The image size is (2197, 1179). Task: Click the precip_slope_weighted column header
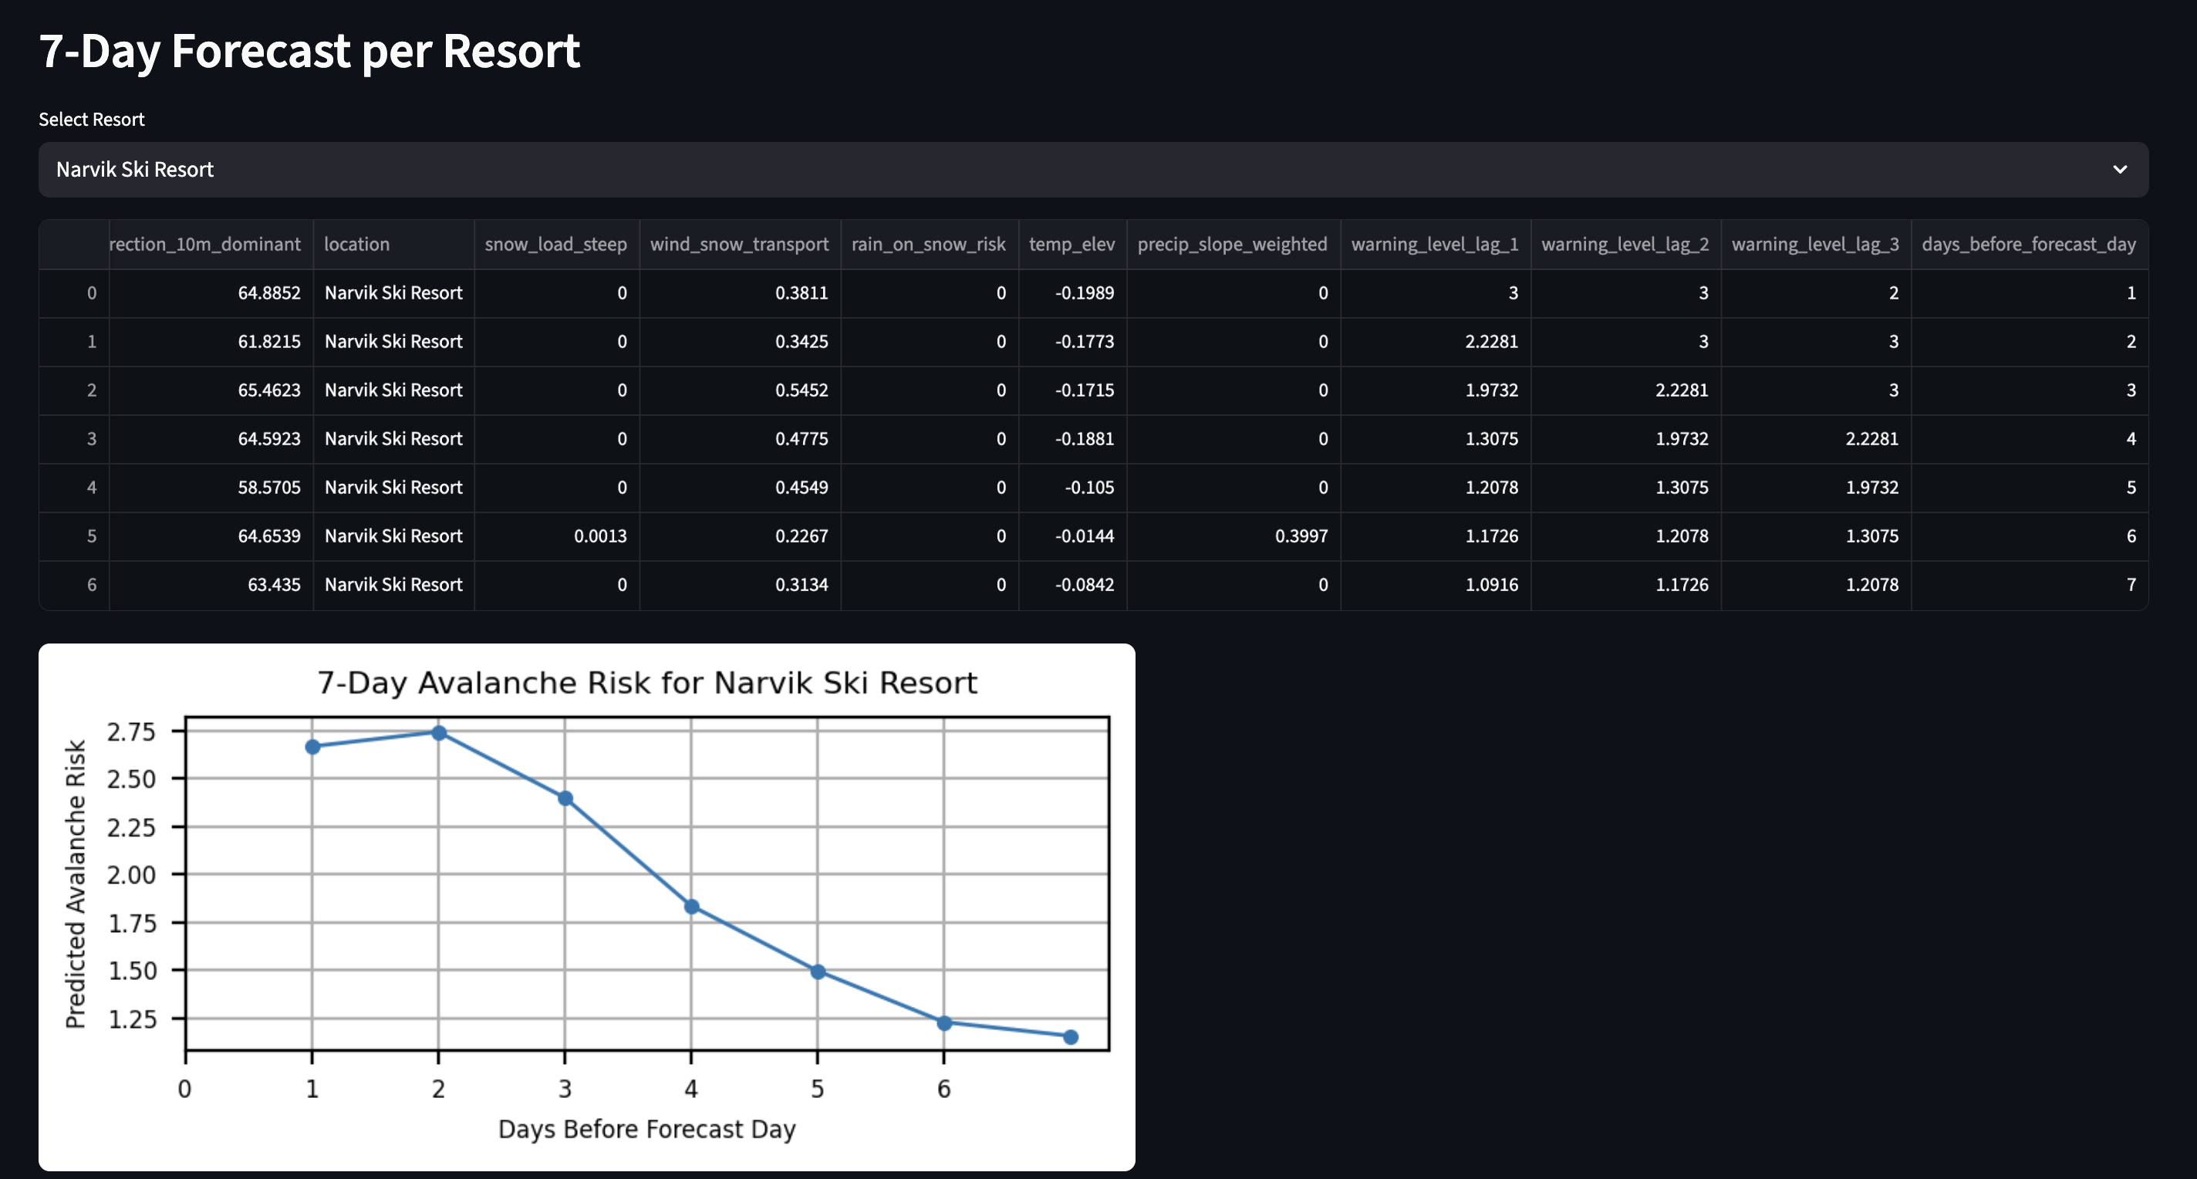pyautogui.click(x=1231, y=245)
